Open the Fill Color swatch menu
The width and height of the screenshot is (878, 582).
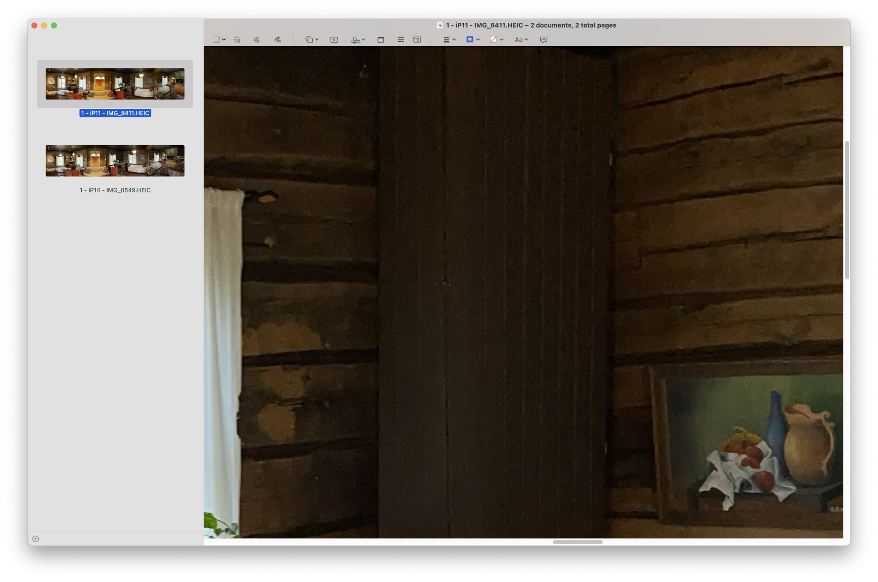click(497, 39)
